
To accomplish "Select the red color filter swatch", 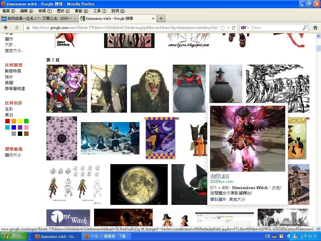I will (8, 121).
